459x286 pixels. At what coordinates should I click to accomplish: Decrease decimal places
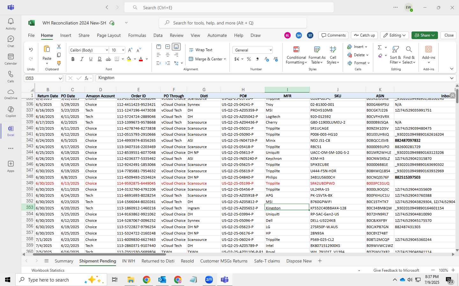(x=276, y=59)
